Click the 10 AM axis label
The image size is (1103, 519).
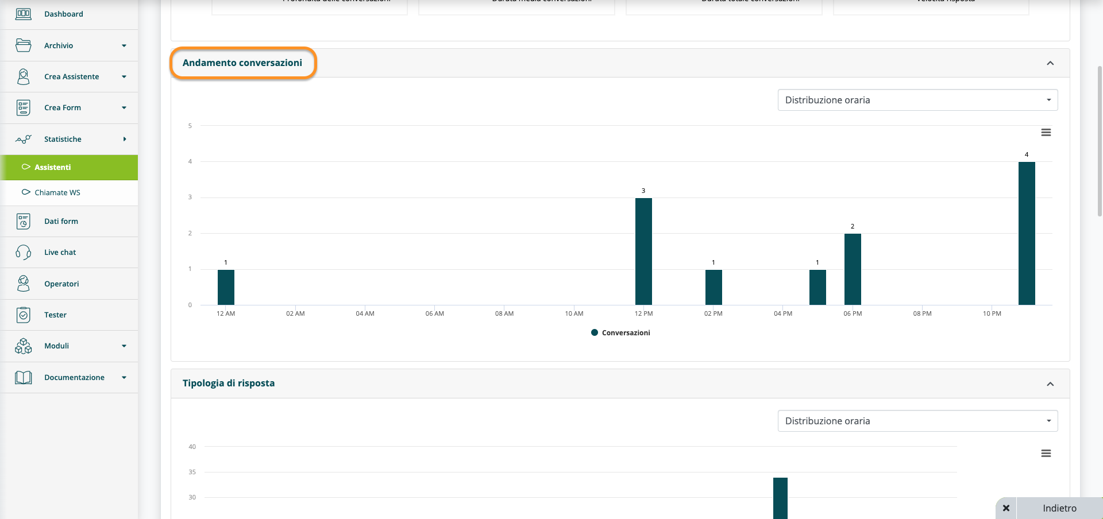(x=574, y=313)
